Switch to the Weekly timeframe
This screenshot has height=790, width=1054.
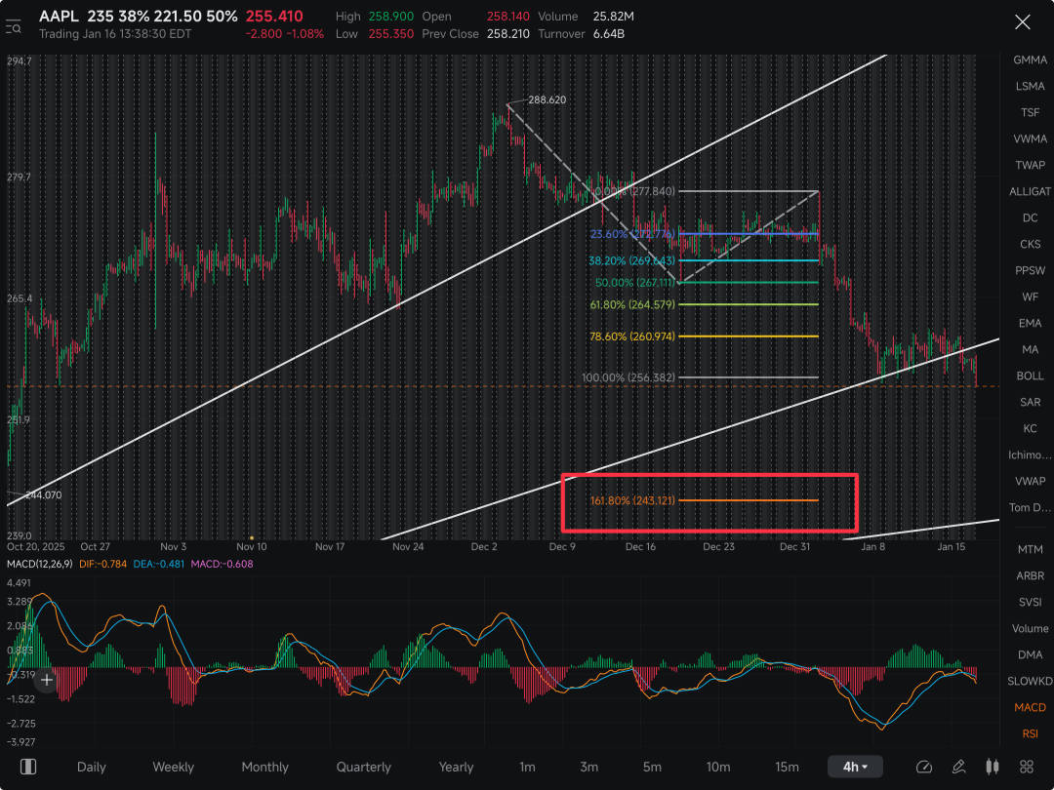tap(173, 767)
